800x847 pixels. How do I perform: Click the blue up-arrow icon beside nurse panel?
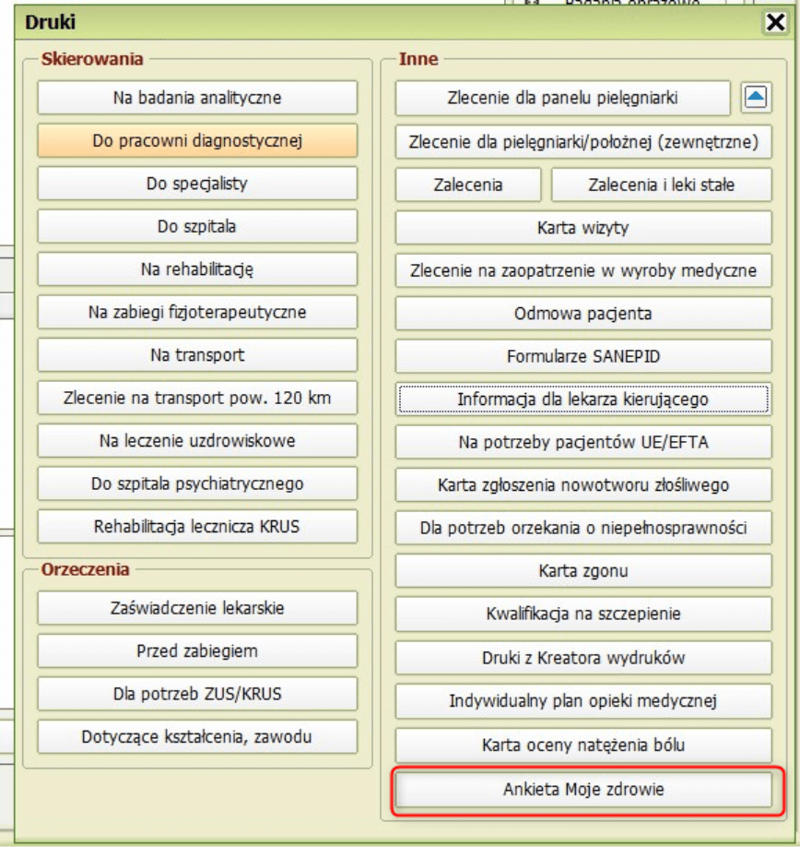coord(756,98)
